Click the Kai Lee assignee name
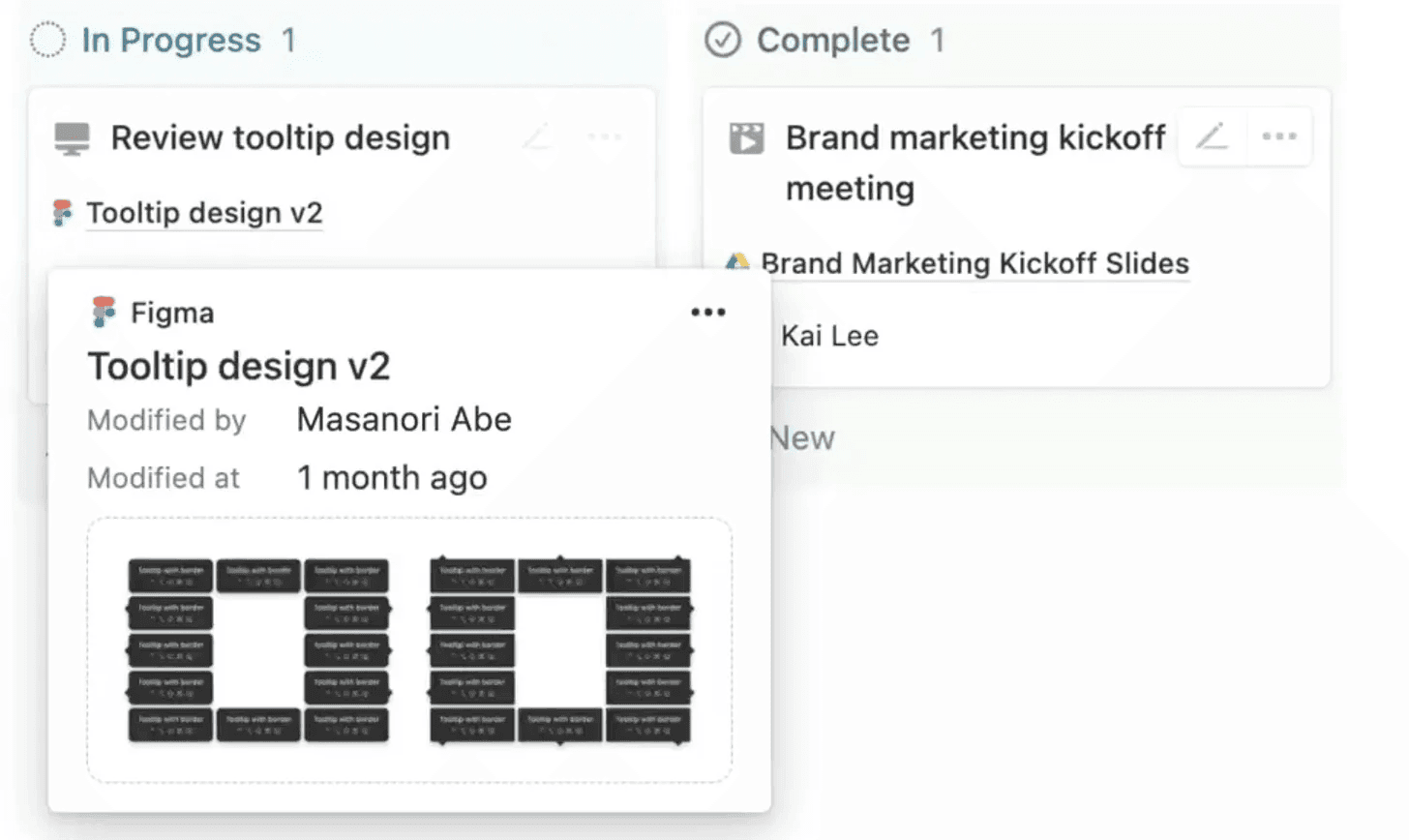 [x=829, y=336]
